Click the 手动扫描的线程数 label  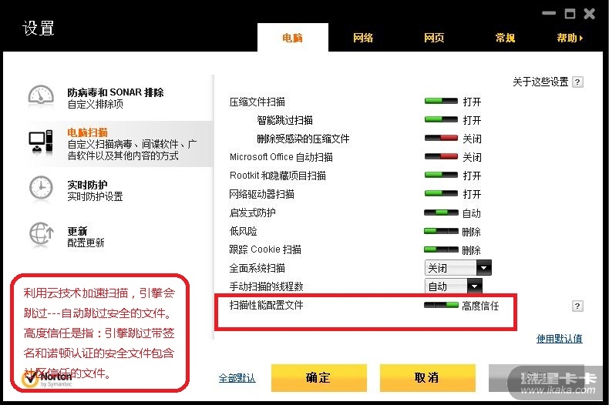(267, 286)
